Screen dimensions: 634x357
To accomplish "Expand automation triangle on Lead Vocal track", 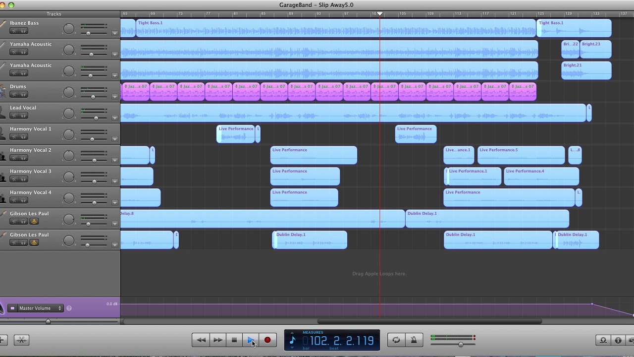I will (115, 118).
